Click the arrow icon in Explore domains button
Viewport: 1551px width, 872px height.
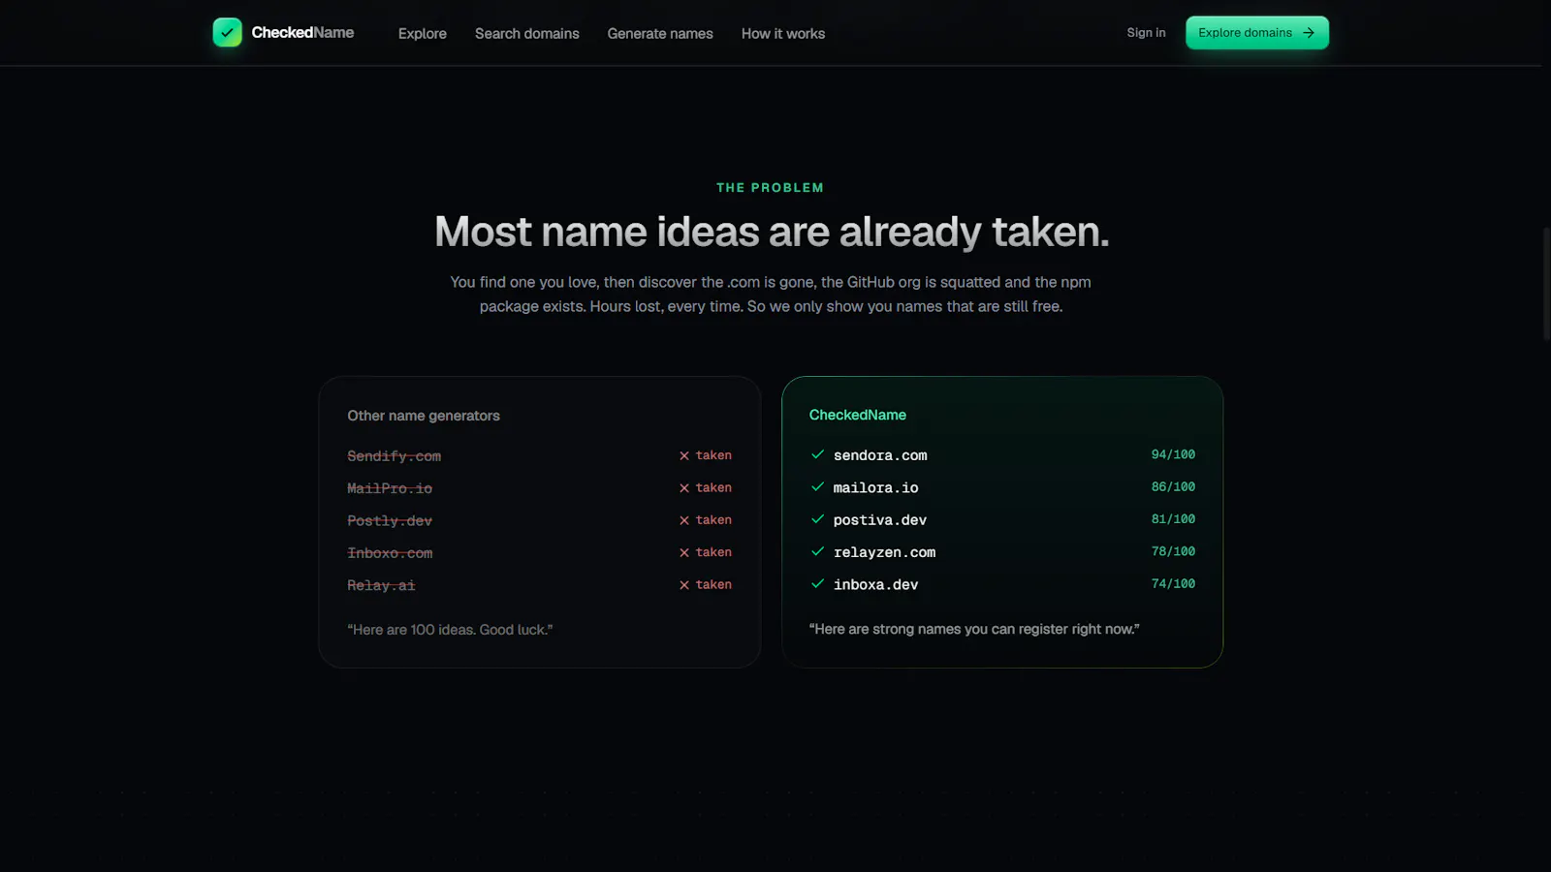pos(1309,33)
